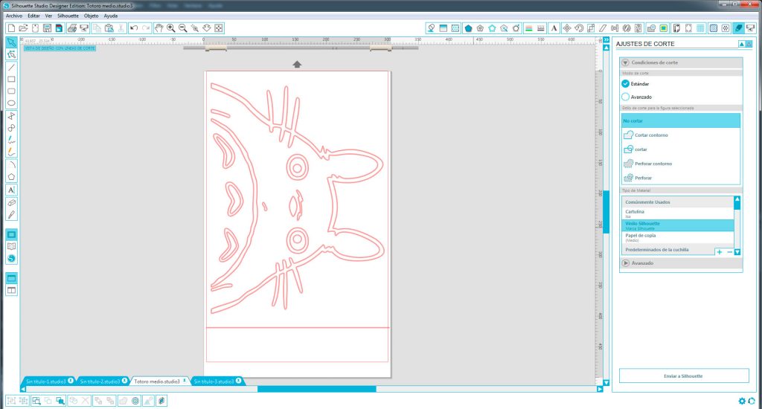Select the edit points tool in left toolbar
This screenshot has height=409, width=762.
point(11,54)
